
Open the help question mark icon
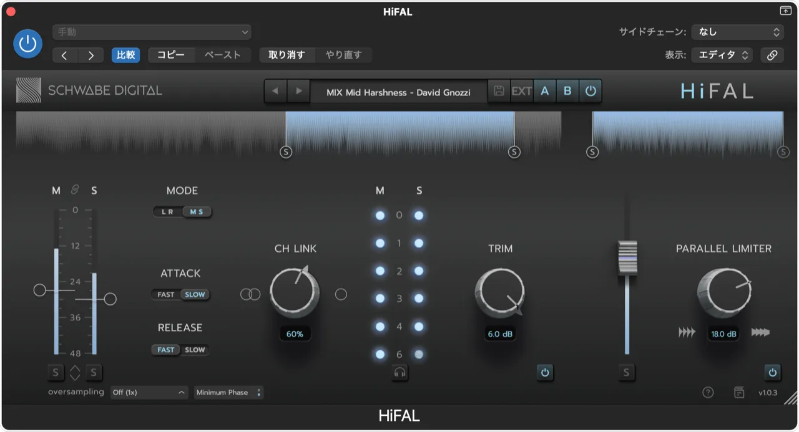tap(708, 392)
